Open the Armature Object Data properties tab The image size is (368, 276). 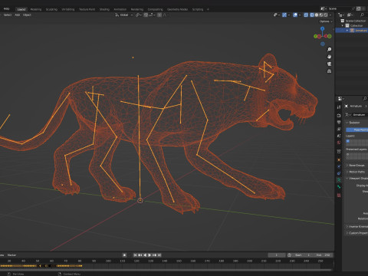[339, 180]
